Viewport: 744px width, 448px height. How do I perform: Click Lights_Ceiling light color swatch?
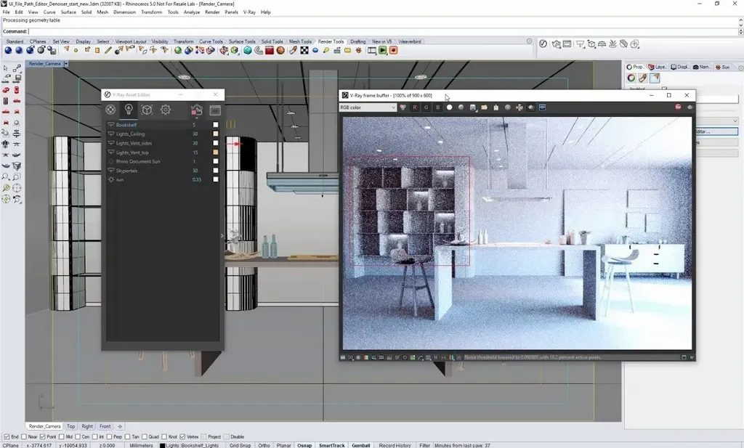(215, 134)
